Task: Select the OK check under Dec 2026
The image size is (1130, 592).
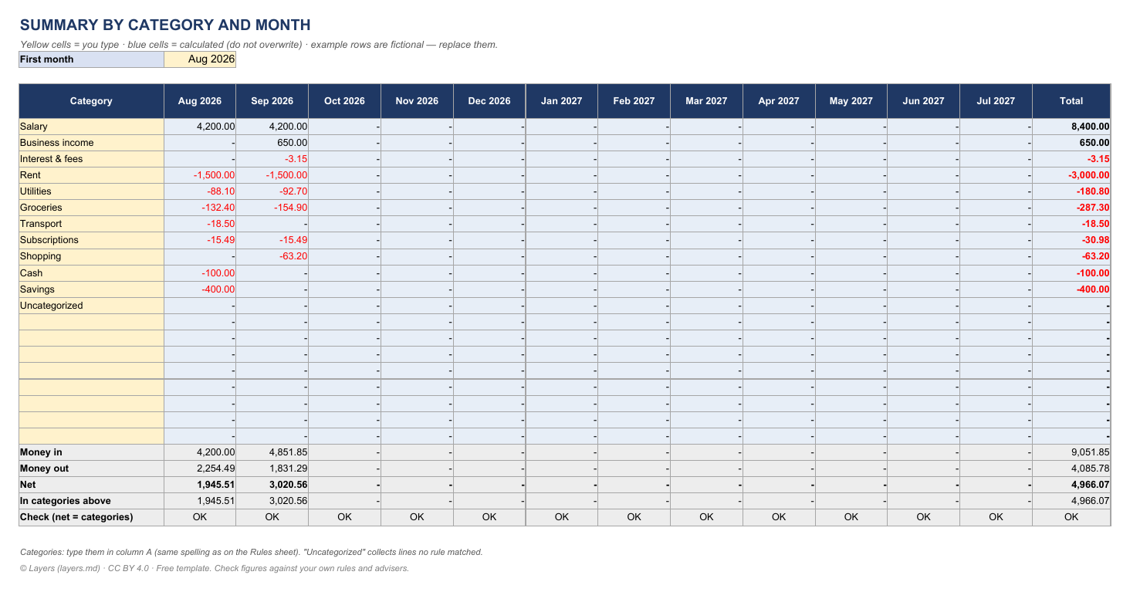Action: coord(489,517)
